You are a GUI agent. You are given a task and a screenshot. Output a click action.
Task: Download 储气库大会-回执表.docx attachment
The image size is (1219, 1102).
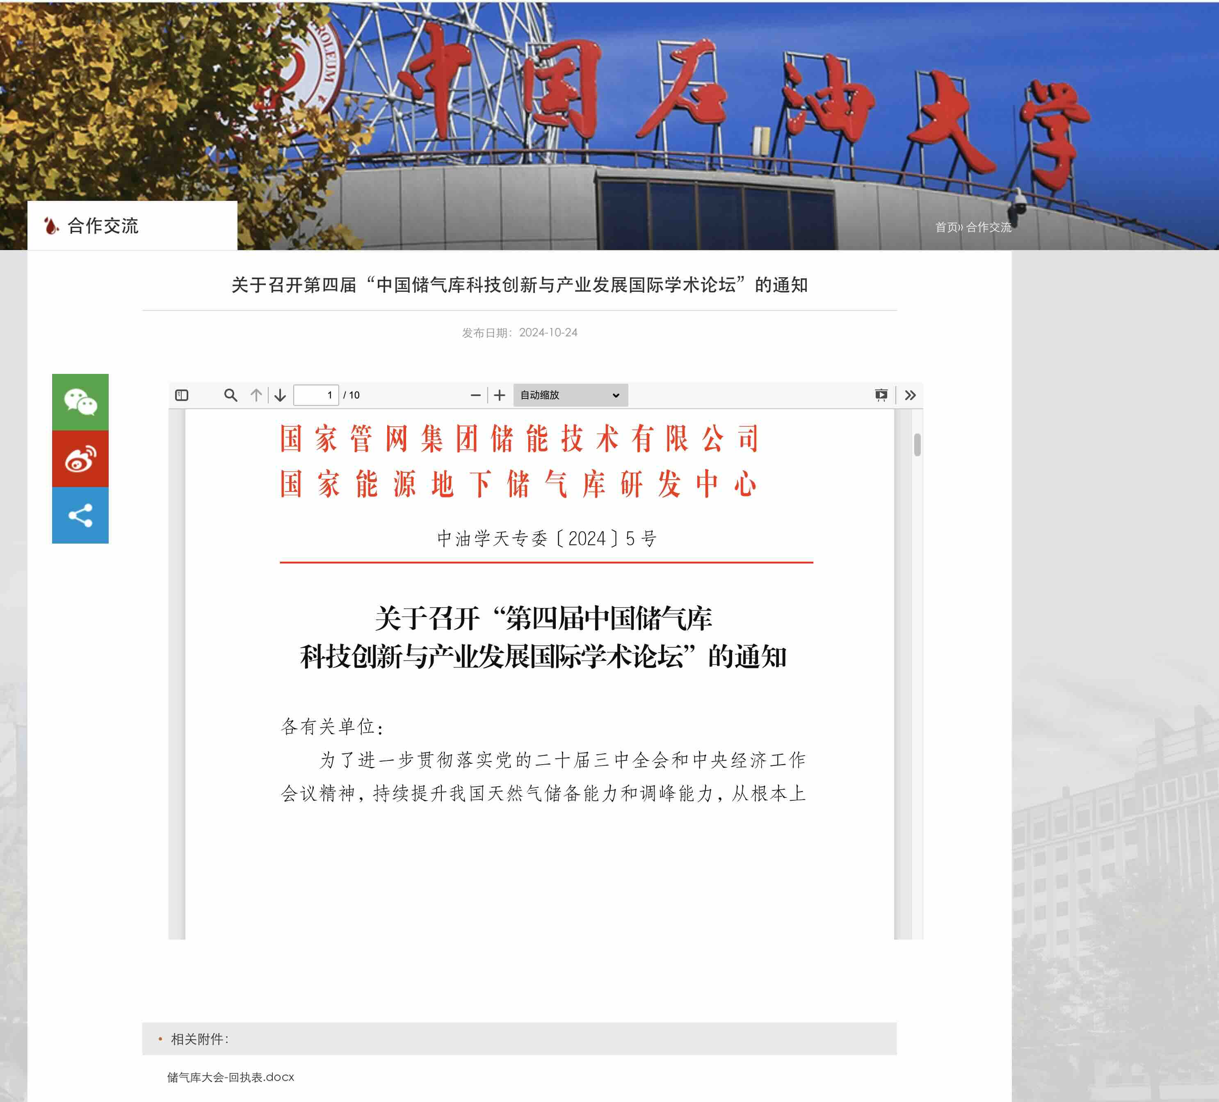231,1077
